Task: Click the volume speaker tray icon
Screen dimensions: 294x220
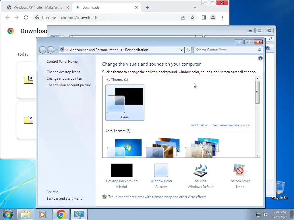Action: pos(265,215)
